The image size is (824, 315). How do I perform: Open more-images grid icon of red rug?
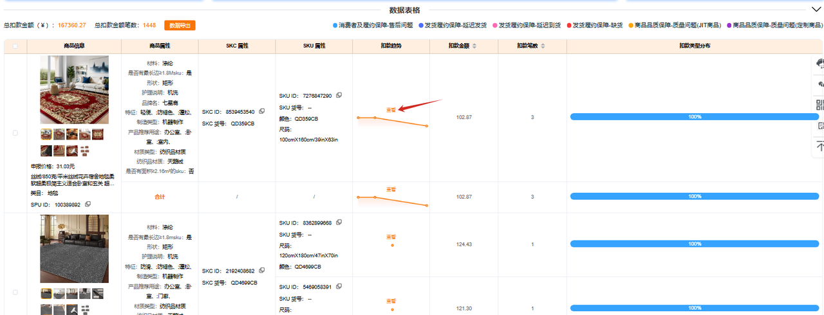click(84, 150)
